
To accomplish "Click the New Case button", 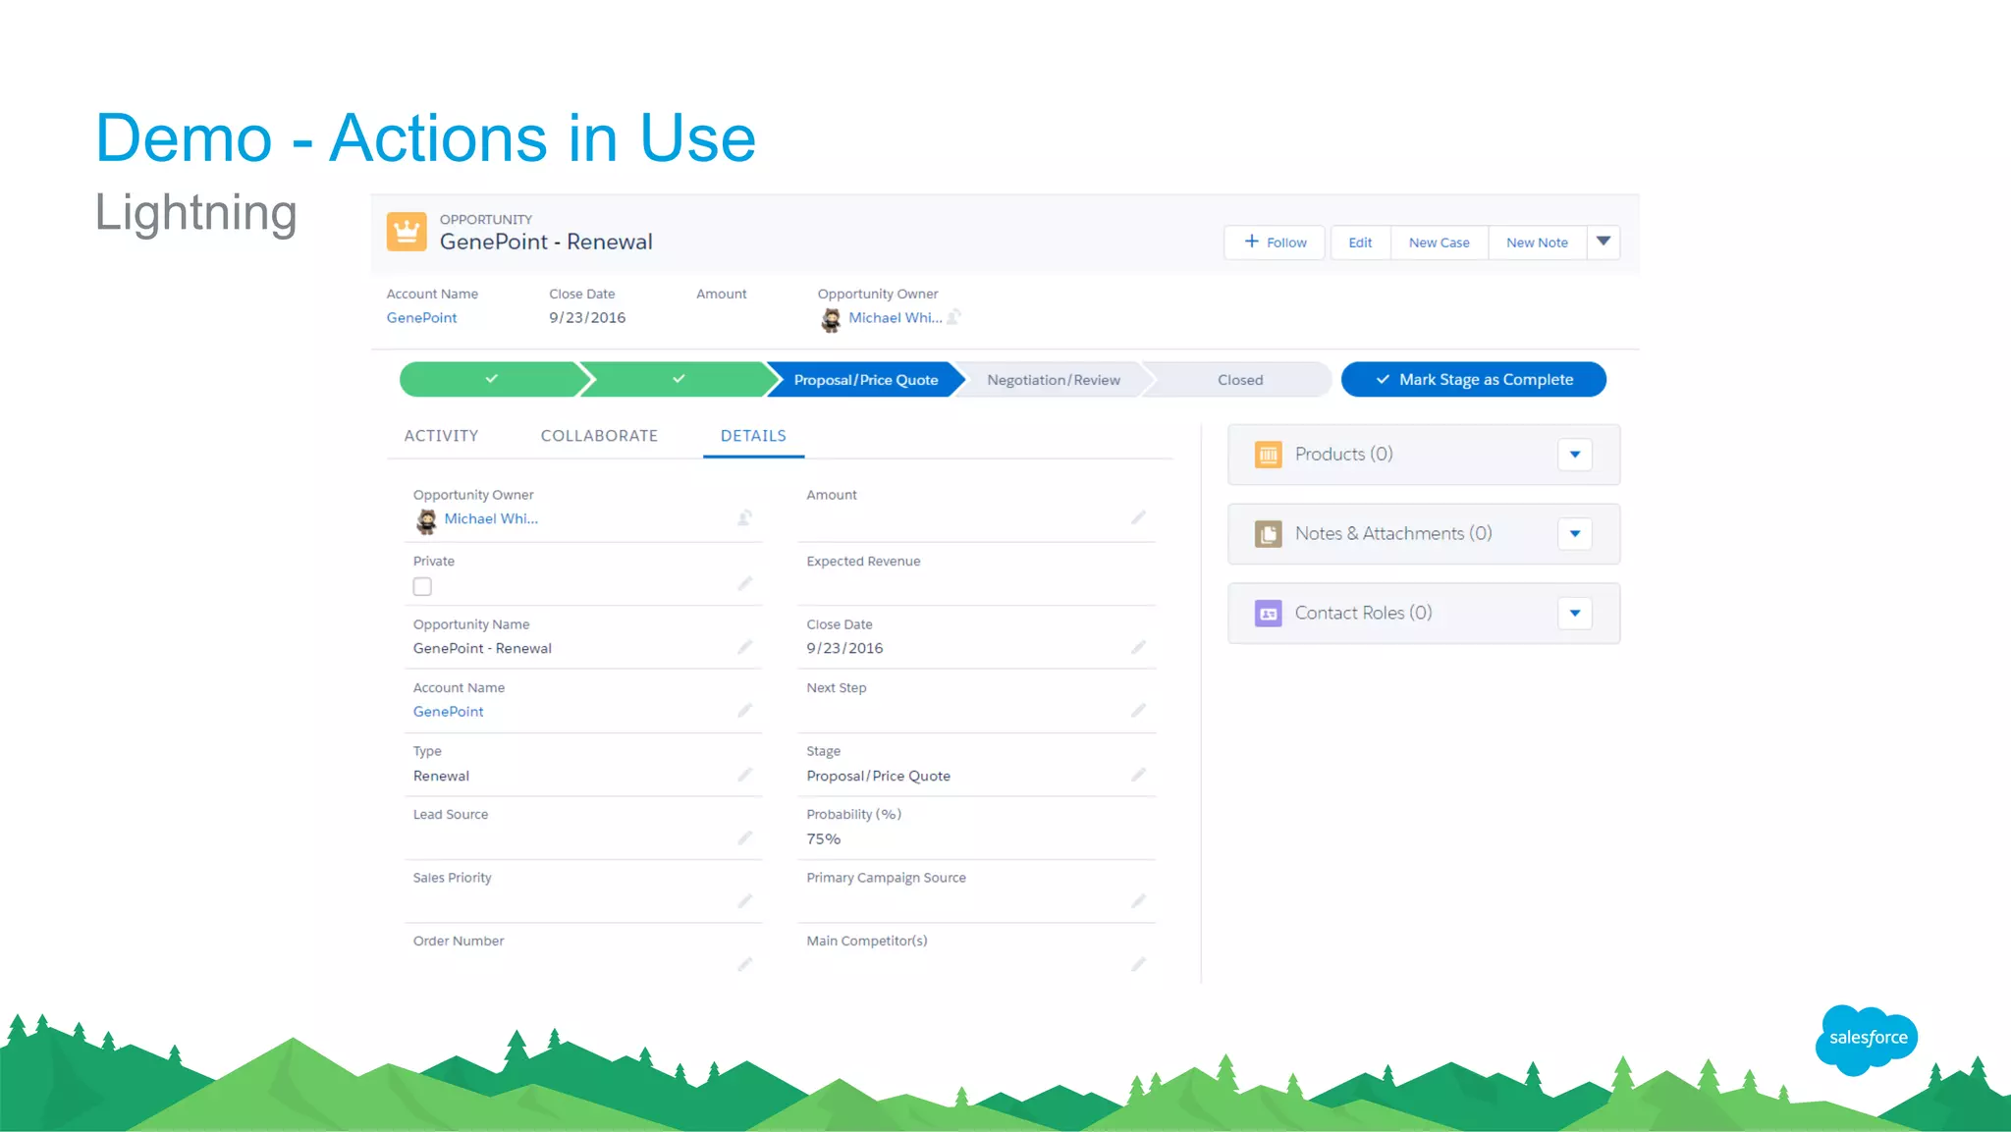I will point(1439,243).
